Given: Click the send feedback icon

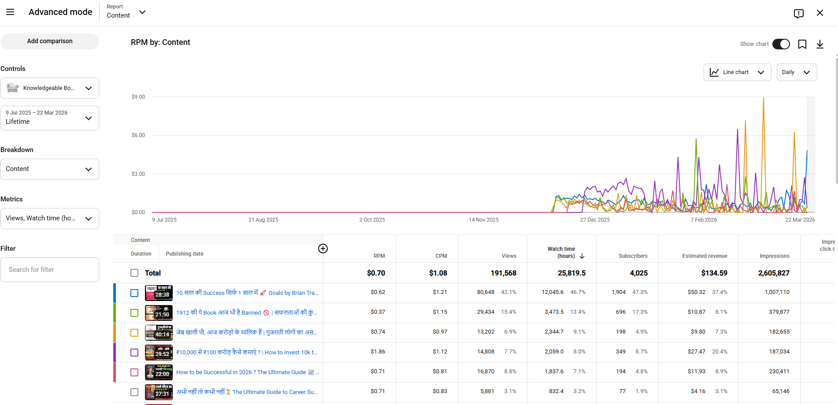Looking at the screenshot, I should pyautogui.click(x=798, y=13).
